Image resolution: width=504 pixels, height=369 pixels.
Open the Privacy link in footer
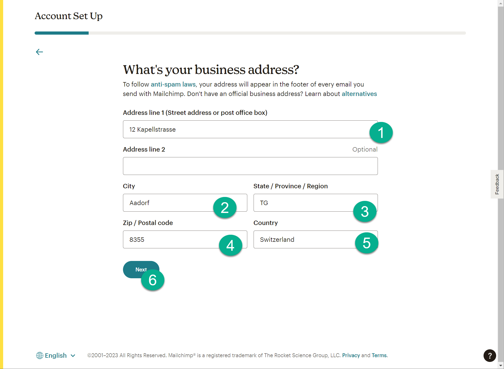pos(351,355)
